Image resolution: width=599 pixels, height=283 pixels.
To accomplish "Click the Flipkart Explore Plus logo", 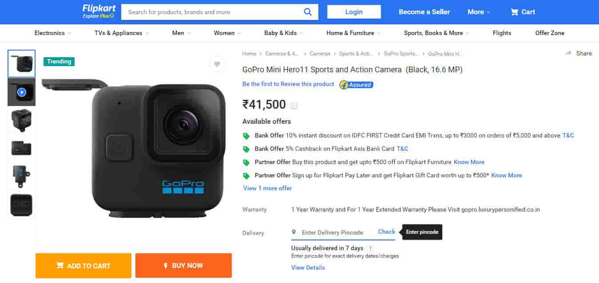I will click(98, 12).
